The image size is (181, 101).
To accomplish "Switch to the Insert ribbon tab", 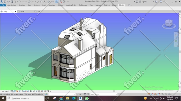I will tap(44, 5).
